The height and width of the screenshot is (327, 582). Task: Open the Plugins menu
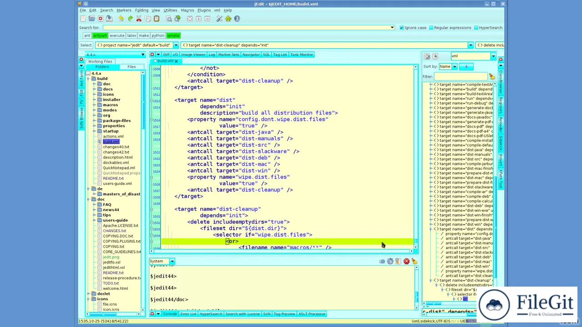click(204, 10)
